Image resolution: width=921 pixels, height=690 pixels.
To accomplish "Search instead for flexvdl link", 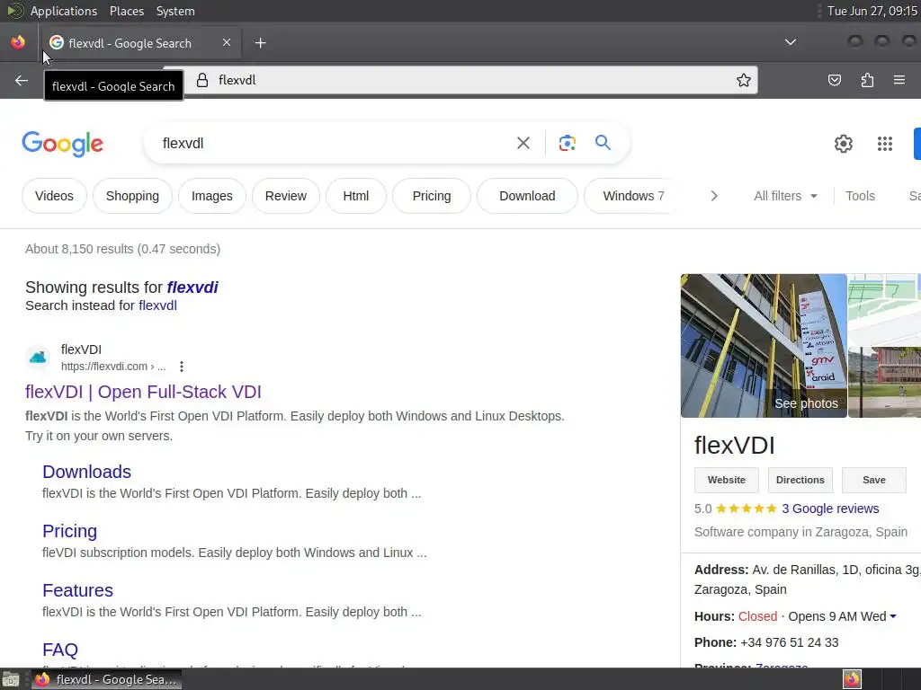I will (x=157, y=305).
